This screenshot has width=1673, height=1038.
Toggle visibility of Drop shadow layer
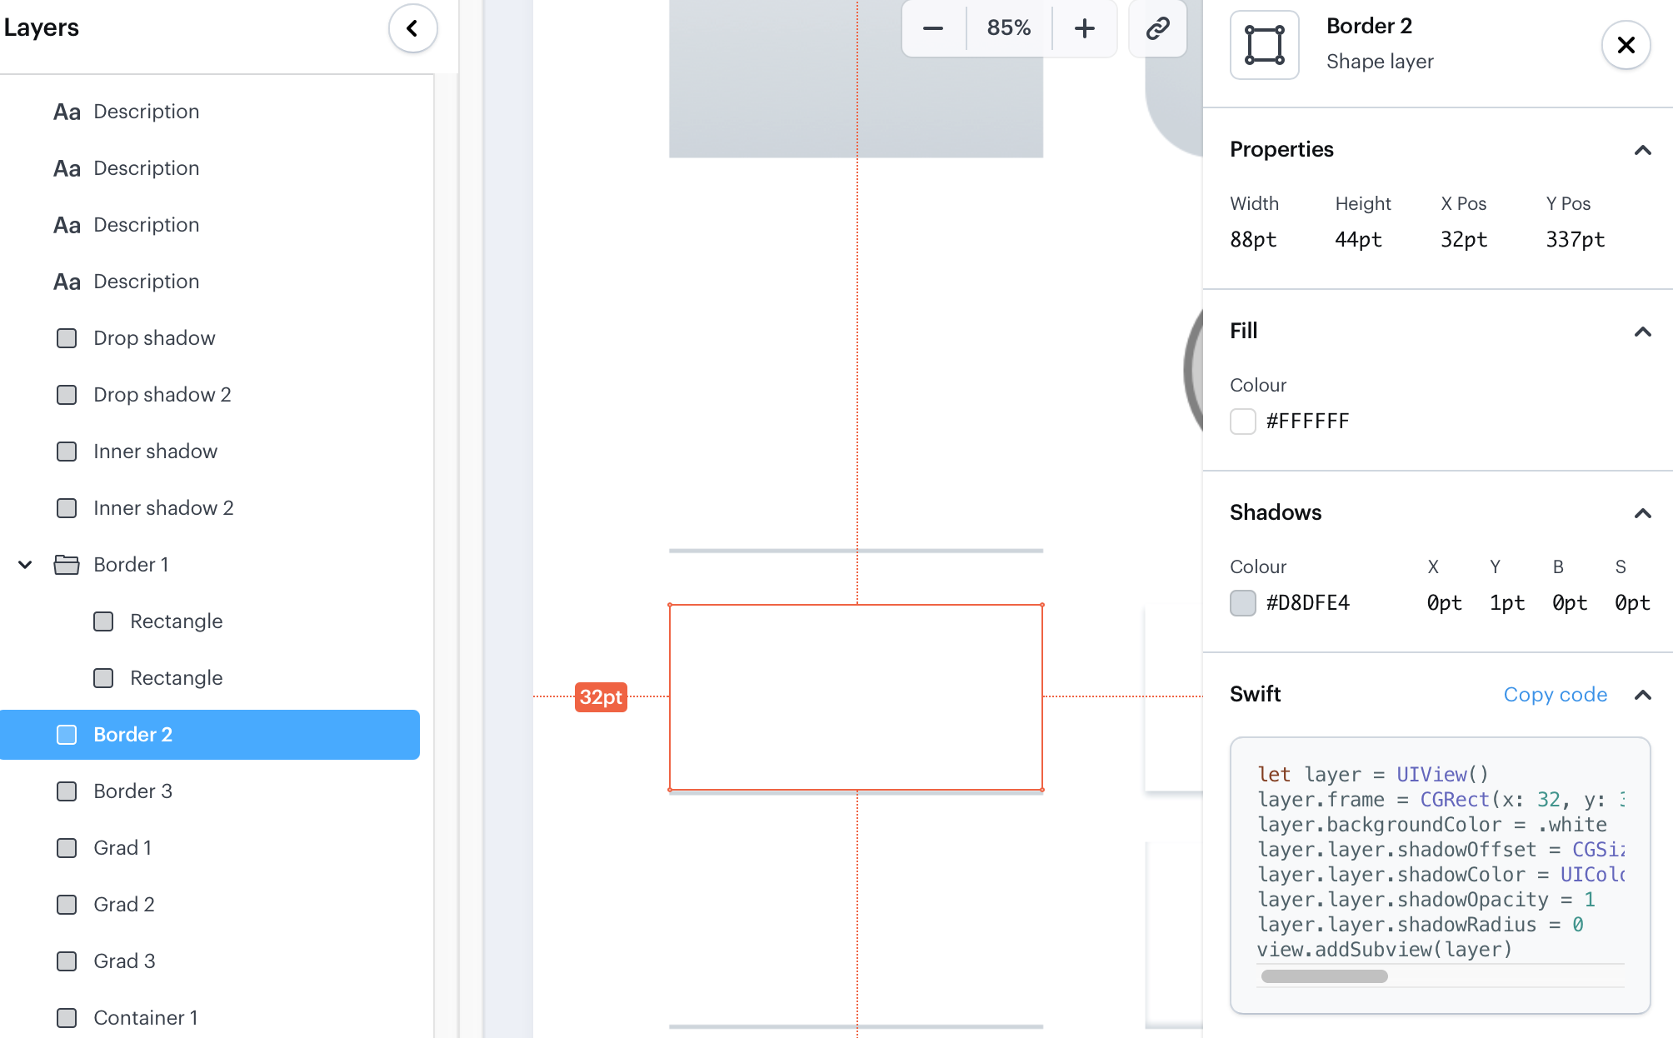click(x=67, y=337)
